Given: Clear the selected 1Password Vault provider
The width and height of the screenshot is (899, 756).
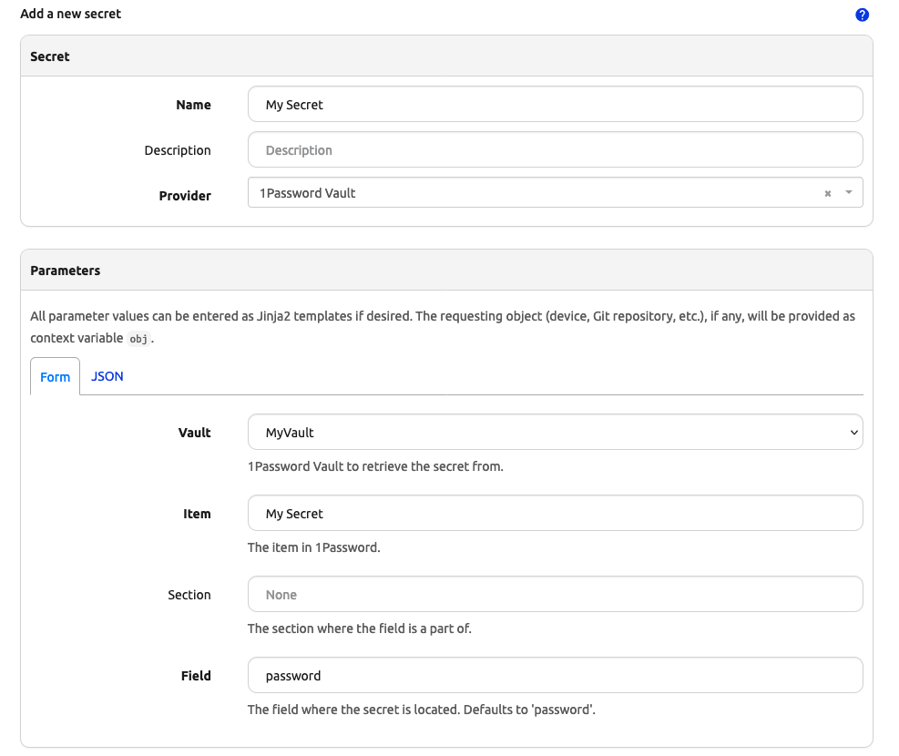Looking at the screenshot, I should pos(827,192).
